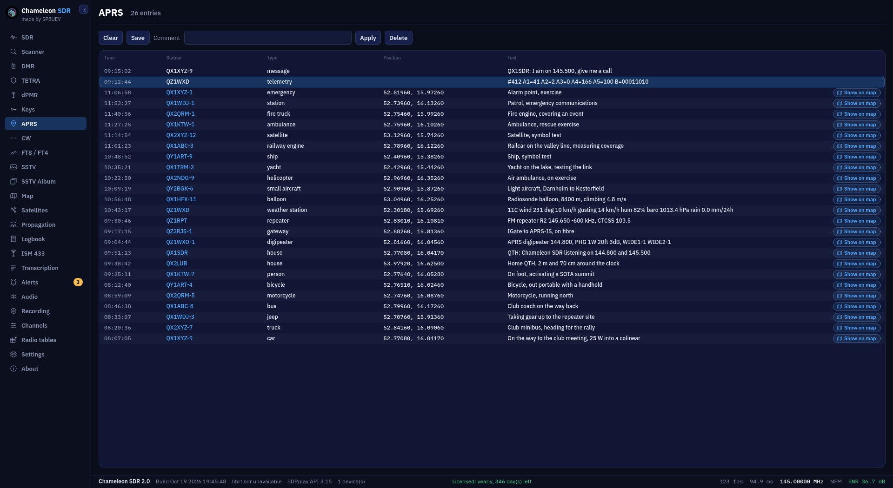Screen dimensions: 893x488
Task: Click the TETRA shield icon
Action: pyautogui.click(x=13, y=80)
